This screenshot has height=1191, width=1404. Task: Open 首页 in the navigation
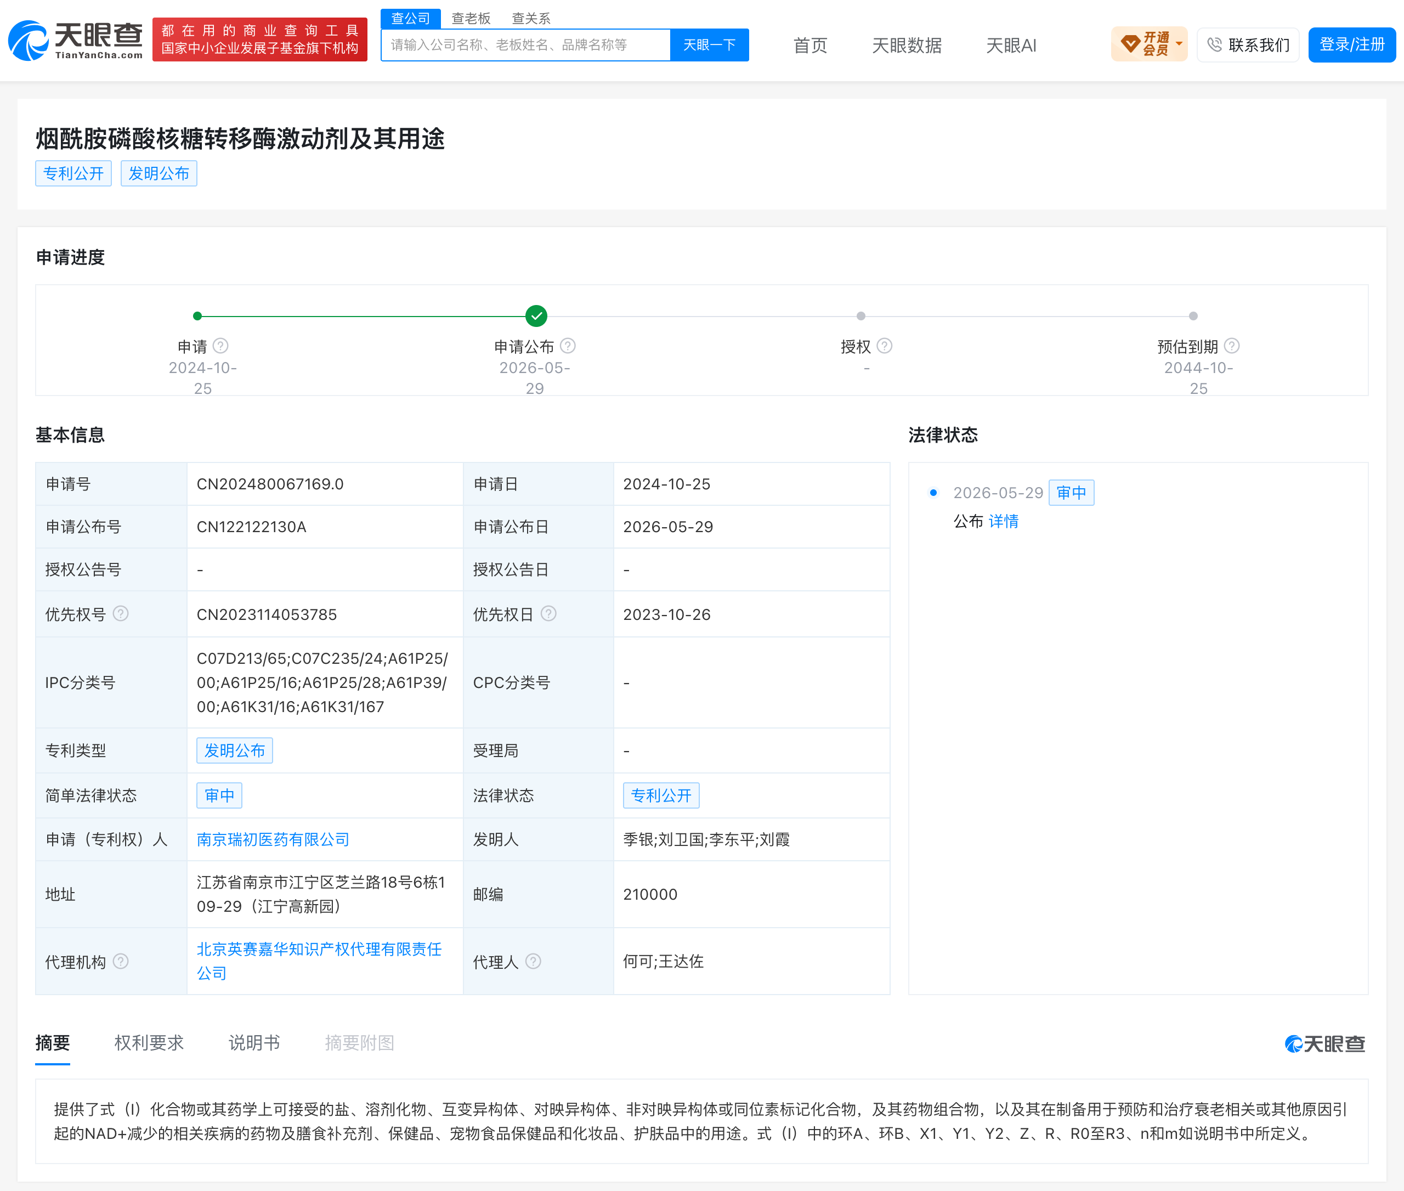[810, 45]
